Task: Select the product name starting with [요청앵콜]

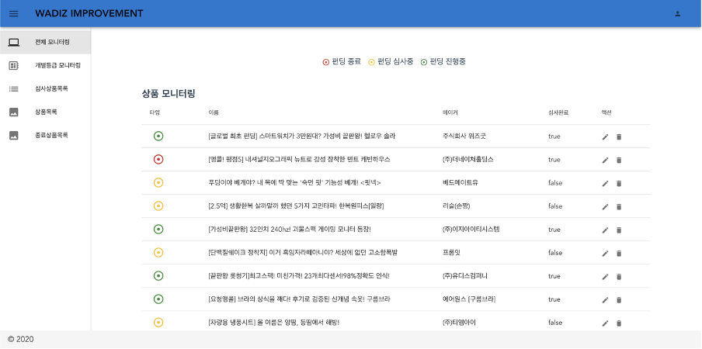Action: 301,299
